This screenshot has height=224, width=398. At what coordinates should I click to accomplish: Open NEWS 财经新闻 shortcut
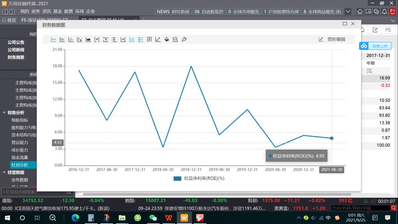click(x=173, y=12)
